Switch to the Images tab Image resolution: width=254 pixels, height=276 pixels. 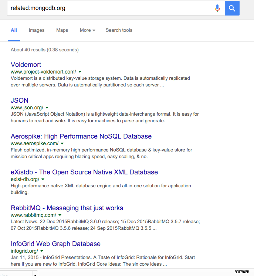pyautogui.click(x=37, y=30)
